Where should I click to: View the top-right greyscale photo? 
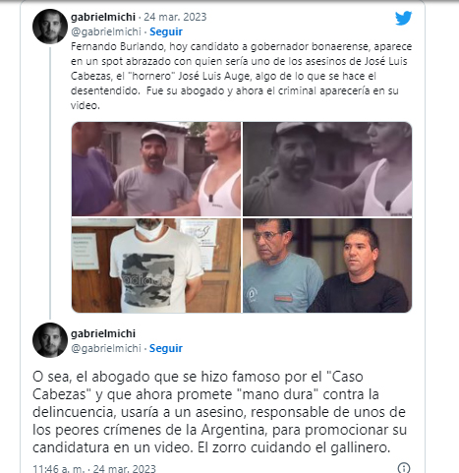click(327, 169)
